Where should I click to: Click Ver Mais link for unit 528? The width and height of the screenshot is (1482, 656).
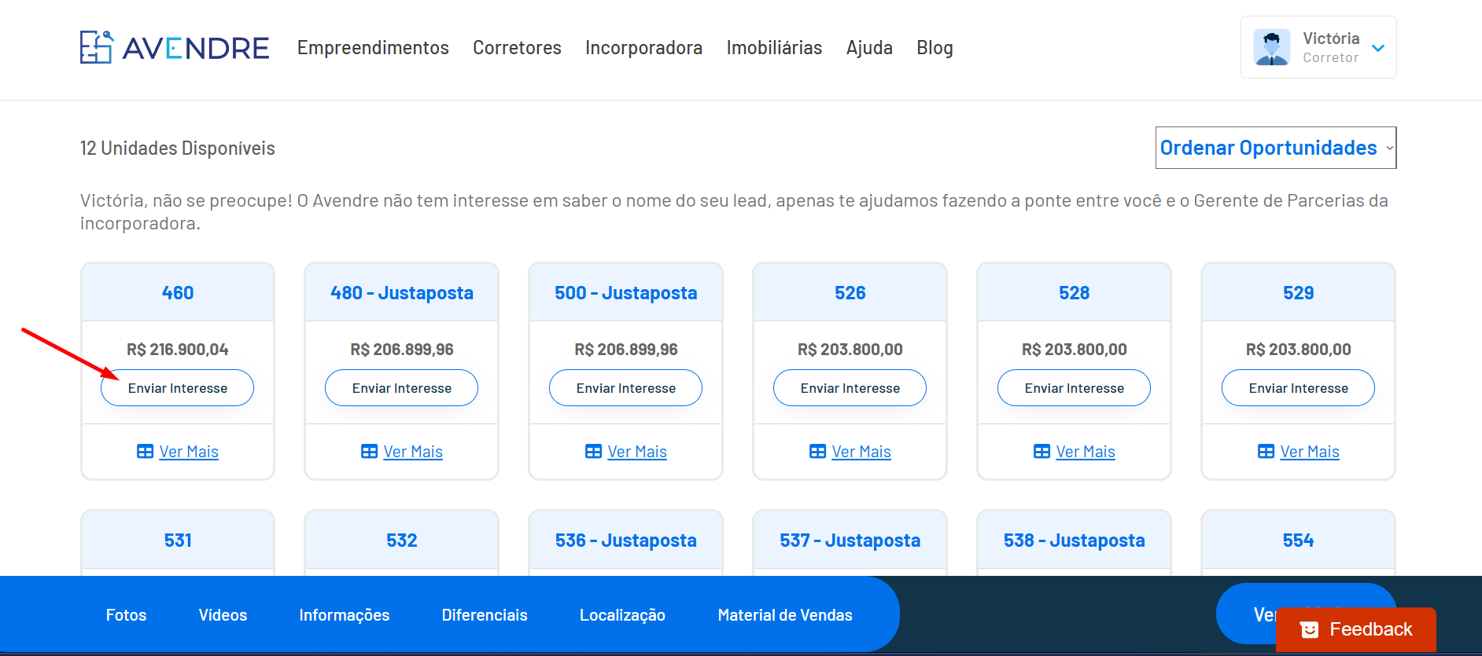(x=1086, y=452)
